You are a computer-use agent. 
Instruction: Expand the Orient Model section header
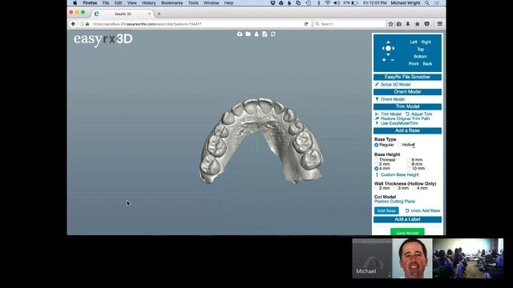coord(407,92)
